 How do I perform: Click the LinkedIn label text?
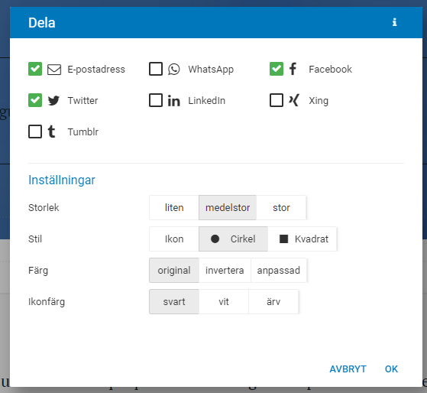[206, 101]
